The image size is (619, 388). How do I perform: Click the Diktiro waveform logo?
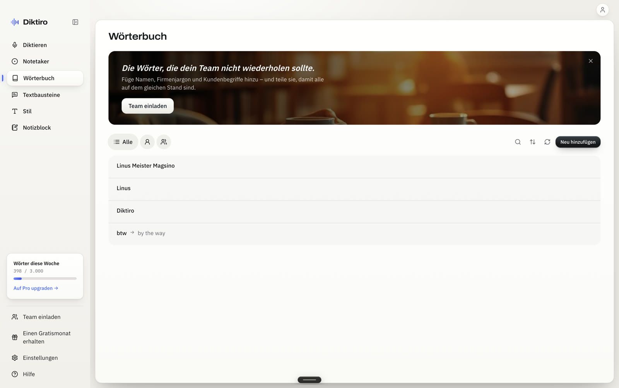click(x=15, y=22)
